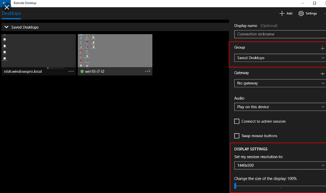This screenshot has width=326, height=193.
Task: Click the win10-i7-l2 name text
Action: pos(95,72)
